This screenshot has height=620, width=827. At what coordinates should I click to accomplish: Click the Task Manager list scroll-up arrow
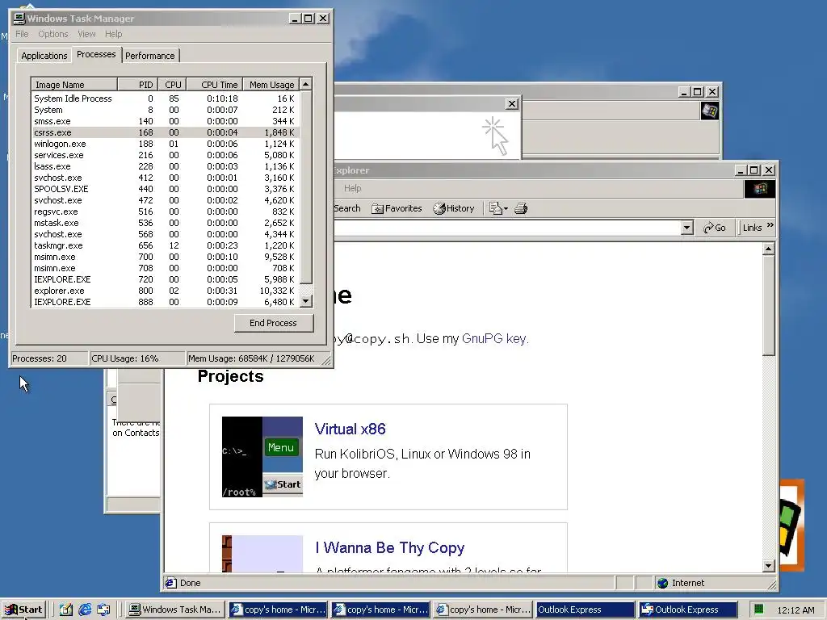pos(305,84)
